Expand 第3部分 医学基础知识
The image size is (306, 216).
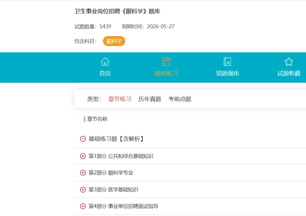click(x=83, y=189)
